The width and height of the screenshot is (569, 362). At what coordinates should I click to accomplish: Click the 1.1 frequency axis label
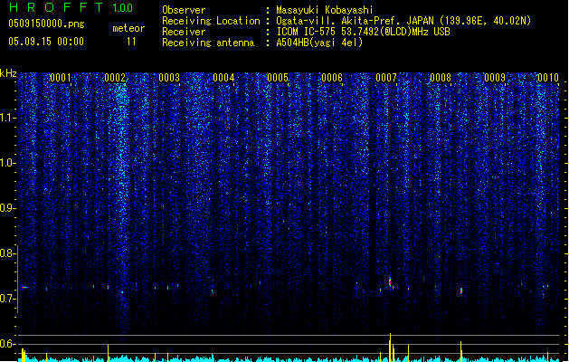pyautogui.click(x=8, y=118)
